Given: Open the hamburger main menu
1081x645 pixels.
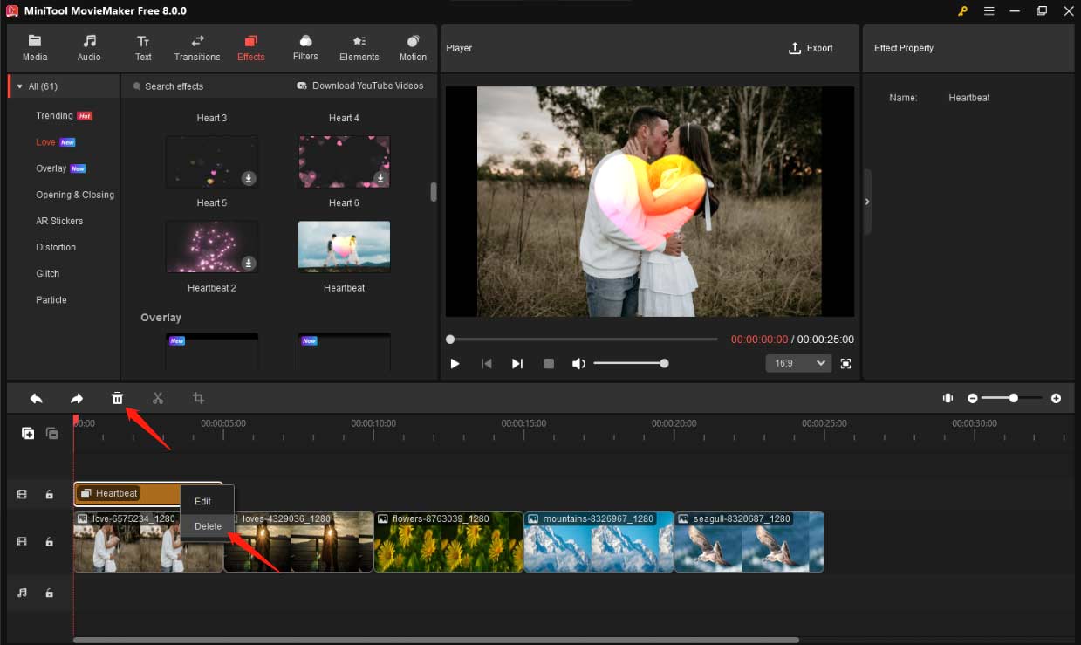Looking at the screenshot, I should pyautogui.click(x=989, y=11).
